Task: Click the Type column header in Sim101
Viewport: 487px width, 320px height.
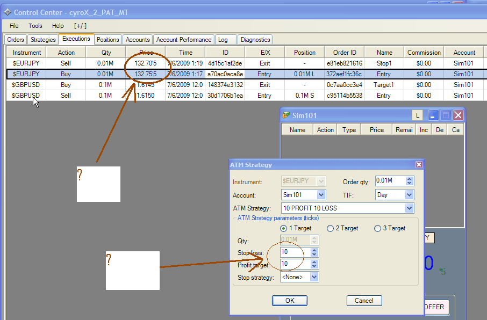Action: [x=349, y=130]
